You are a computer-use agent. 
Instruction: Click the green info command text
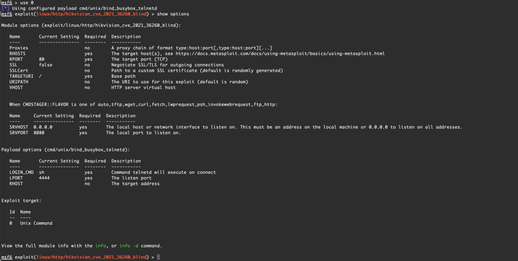(x=101, y=246)
